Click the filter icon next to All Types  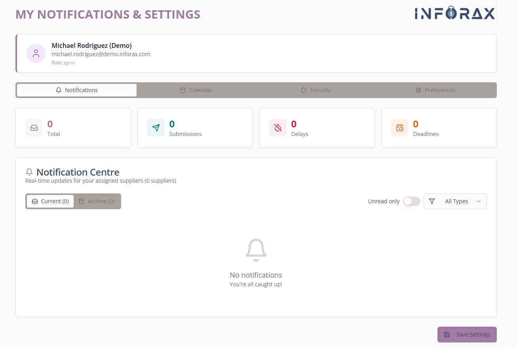(432, 201)
